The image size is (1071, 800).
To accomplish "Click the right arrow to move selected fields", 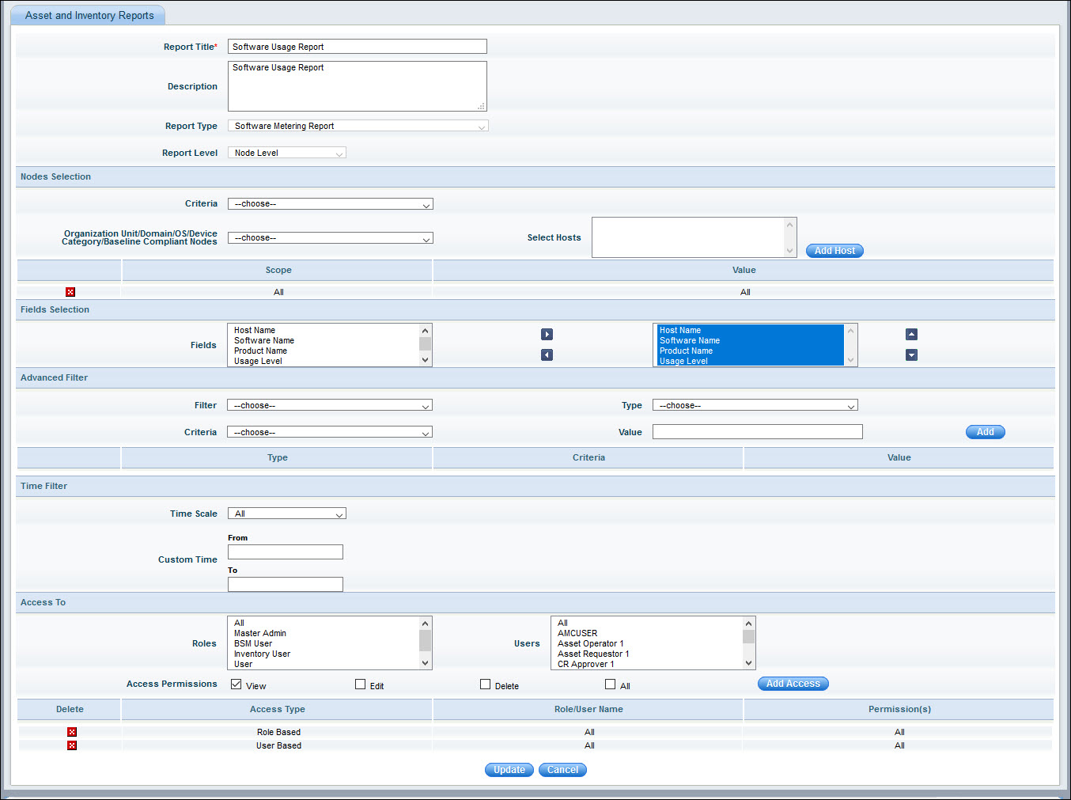I will point(547,334).
